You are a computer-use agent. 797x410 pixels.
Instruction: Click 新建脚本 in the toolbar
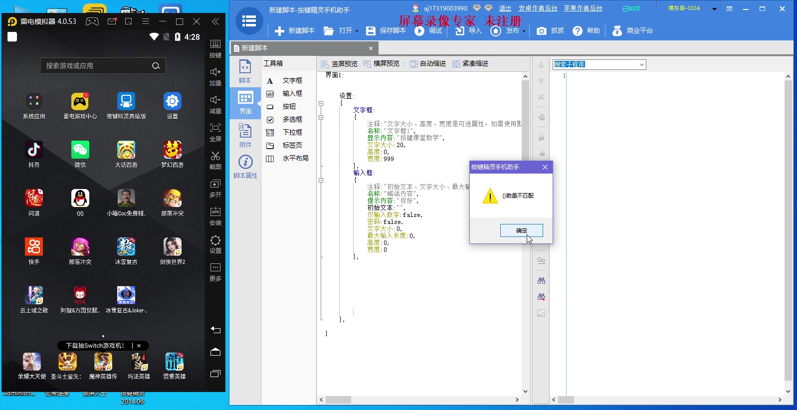click(295, 31)
